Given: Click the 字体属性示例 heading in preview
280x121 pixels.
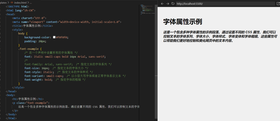Looking at the screenshot, I should 182,22.
